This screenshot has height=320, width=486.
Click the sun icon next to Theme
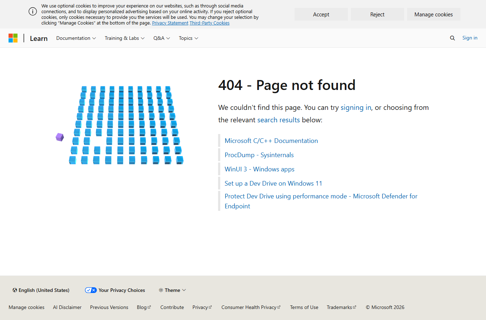coord(161,290)
